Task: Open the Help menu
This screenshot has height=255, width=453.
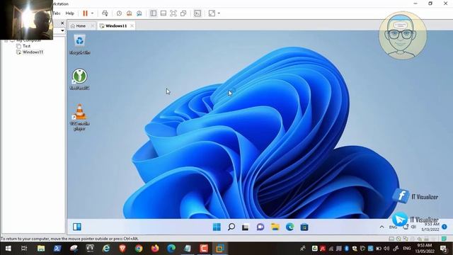Action: tap(69, 13)
